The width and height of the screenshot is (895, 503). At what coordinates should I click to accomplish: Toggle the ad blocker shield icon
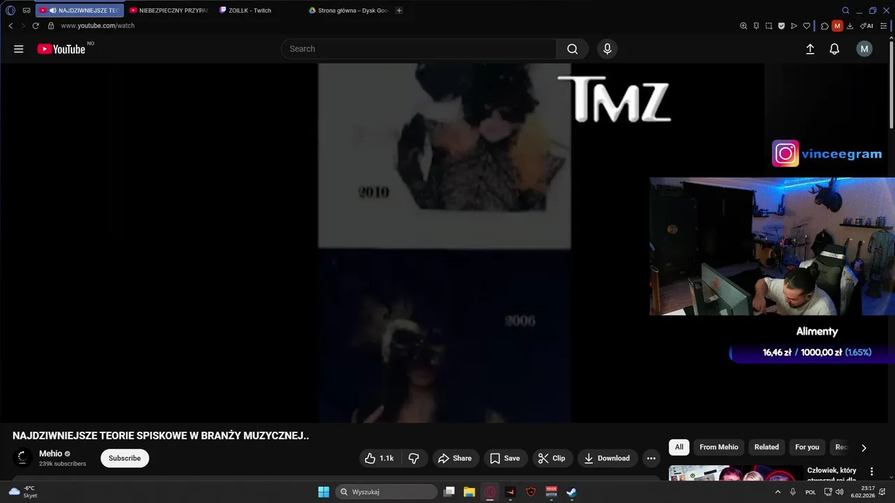[x=781, y=26]
